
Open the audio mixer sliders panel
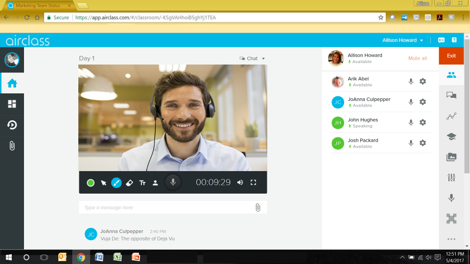click(451, 177)
